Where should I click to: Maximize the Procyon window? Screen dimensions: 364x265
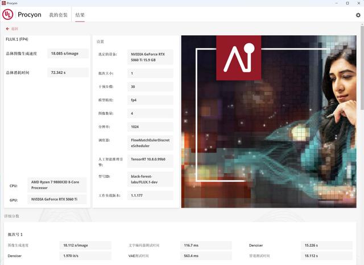click(348, 3)
